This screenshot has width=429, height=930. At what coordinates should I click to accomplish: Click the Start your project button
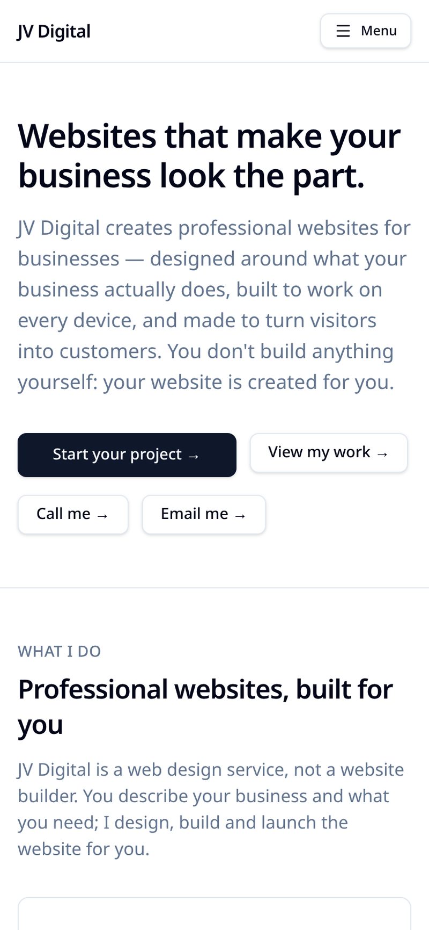pyautogui.click(x=127, y=455)
